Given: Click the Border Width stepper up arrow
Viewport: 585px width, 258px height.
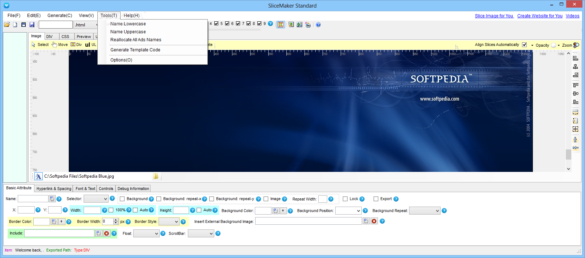Looking at the screenshot, I should 116,220.
